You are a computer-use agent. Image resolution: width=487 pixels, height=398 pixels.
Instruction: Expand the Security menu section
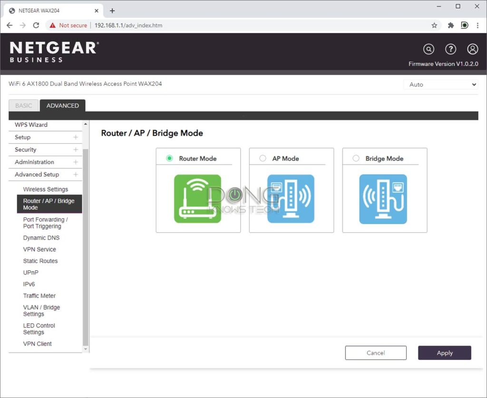(45, 150)
